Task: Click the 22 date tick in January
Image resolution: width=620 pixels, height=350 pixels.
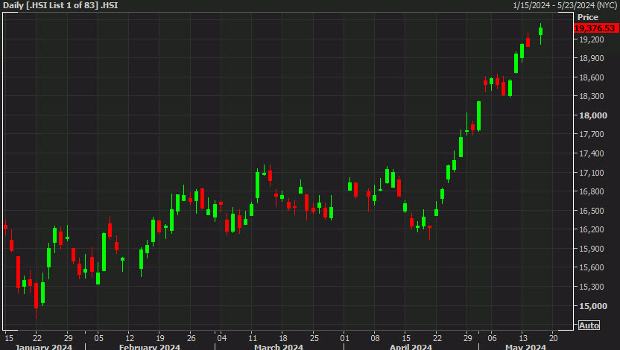Action: tap(37, 338)
